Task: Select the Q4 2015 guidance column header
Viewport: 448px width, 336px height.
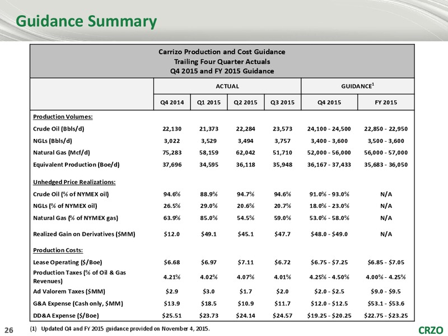Action: point(329,102)
